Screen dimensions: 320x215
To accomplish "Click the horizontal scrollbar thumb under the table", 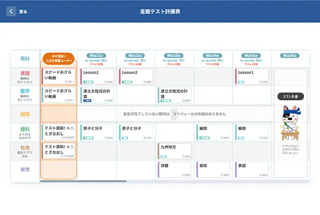I will click(x=83, y=181).
